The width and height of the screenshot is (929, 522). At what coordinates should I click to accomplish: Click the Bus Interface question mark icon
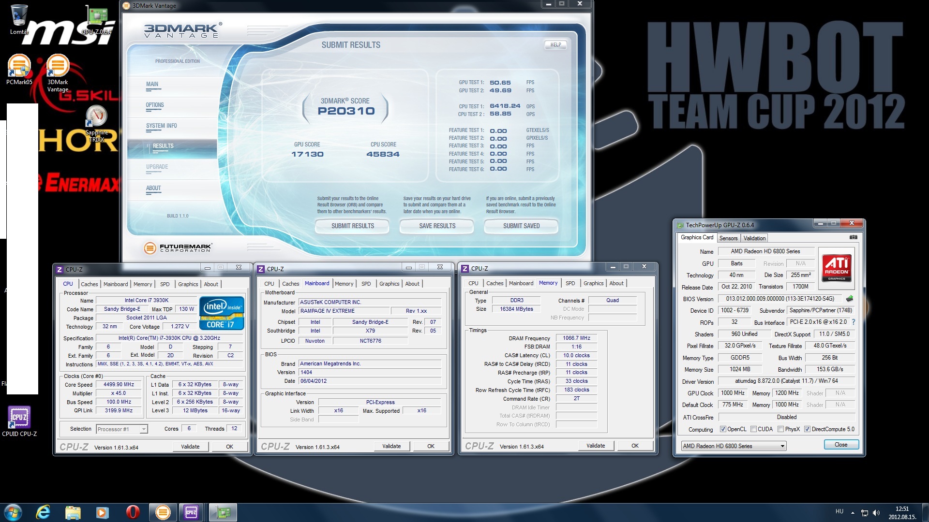854,322
